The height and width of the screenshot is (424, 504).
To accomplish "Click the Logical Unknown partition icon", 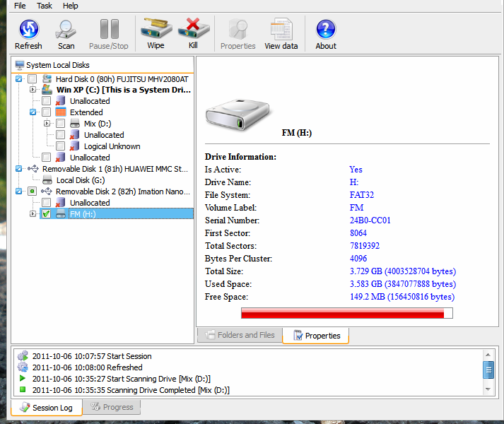I will click(74, 146).
